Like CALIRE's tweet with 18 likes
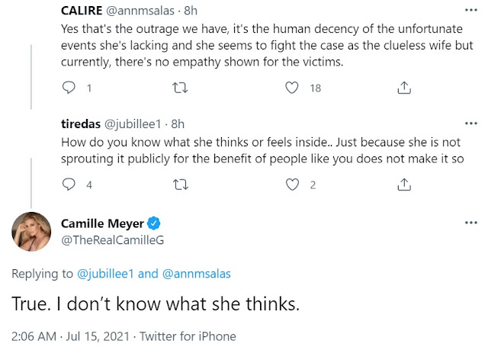Viewport: 488px width, 350px height. 291,88
